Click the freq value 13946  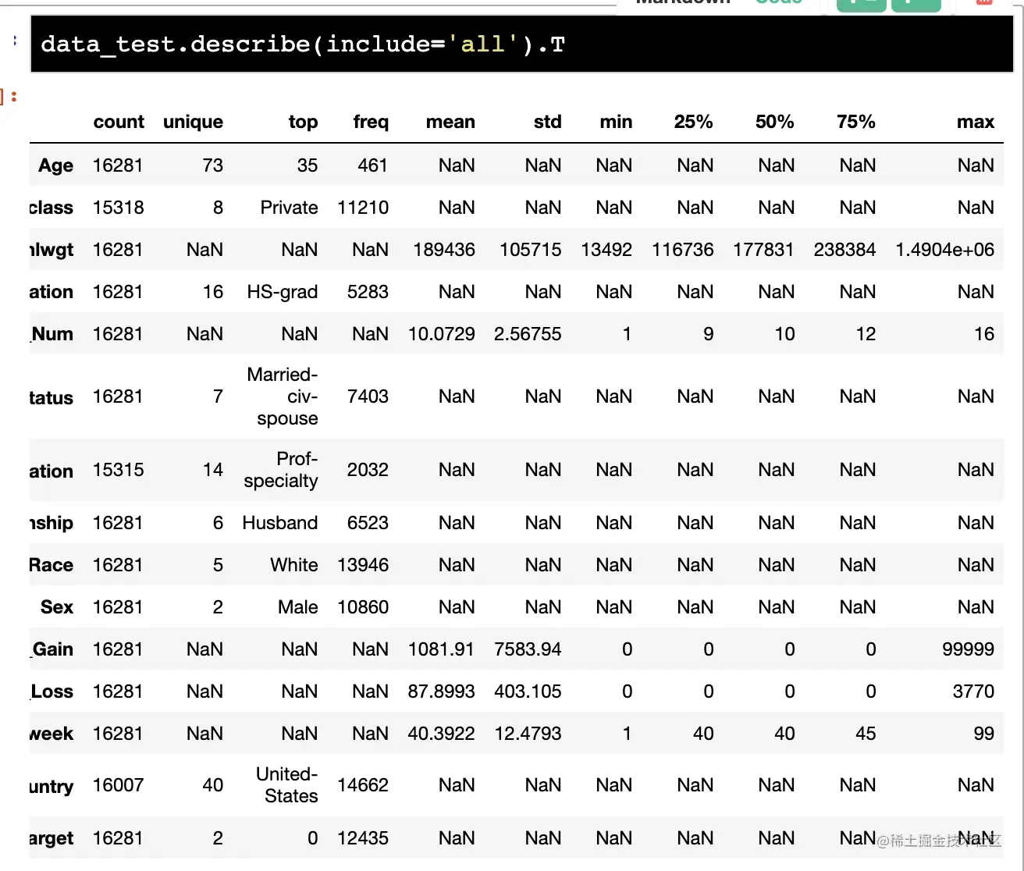pos(363,565)
